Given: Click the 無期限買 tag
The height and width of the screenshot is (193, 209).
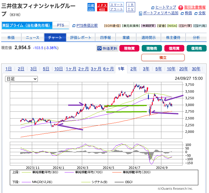Looking at the screenshot, I should pos(148,26).
